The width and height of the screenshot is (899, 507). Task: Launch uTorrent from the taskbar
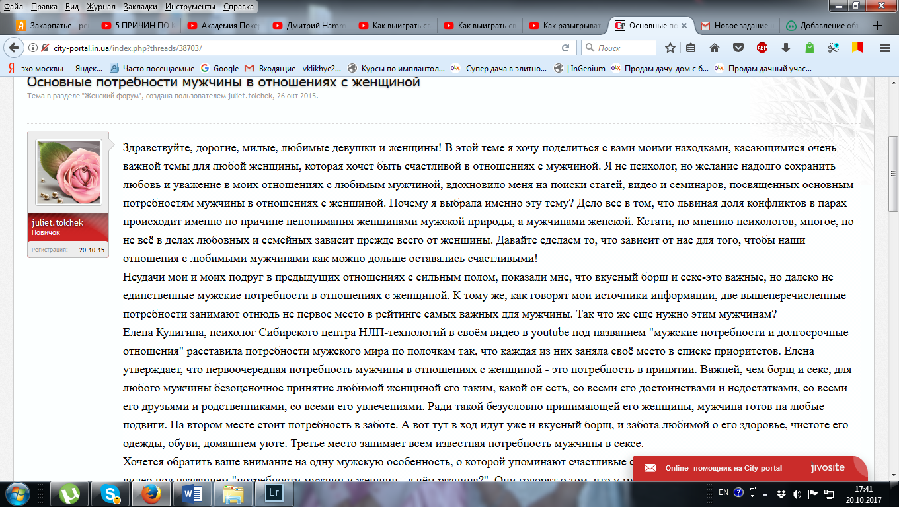click(69, 493)
